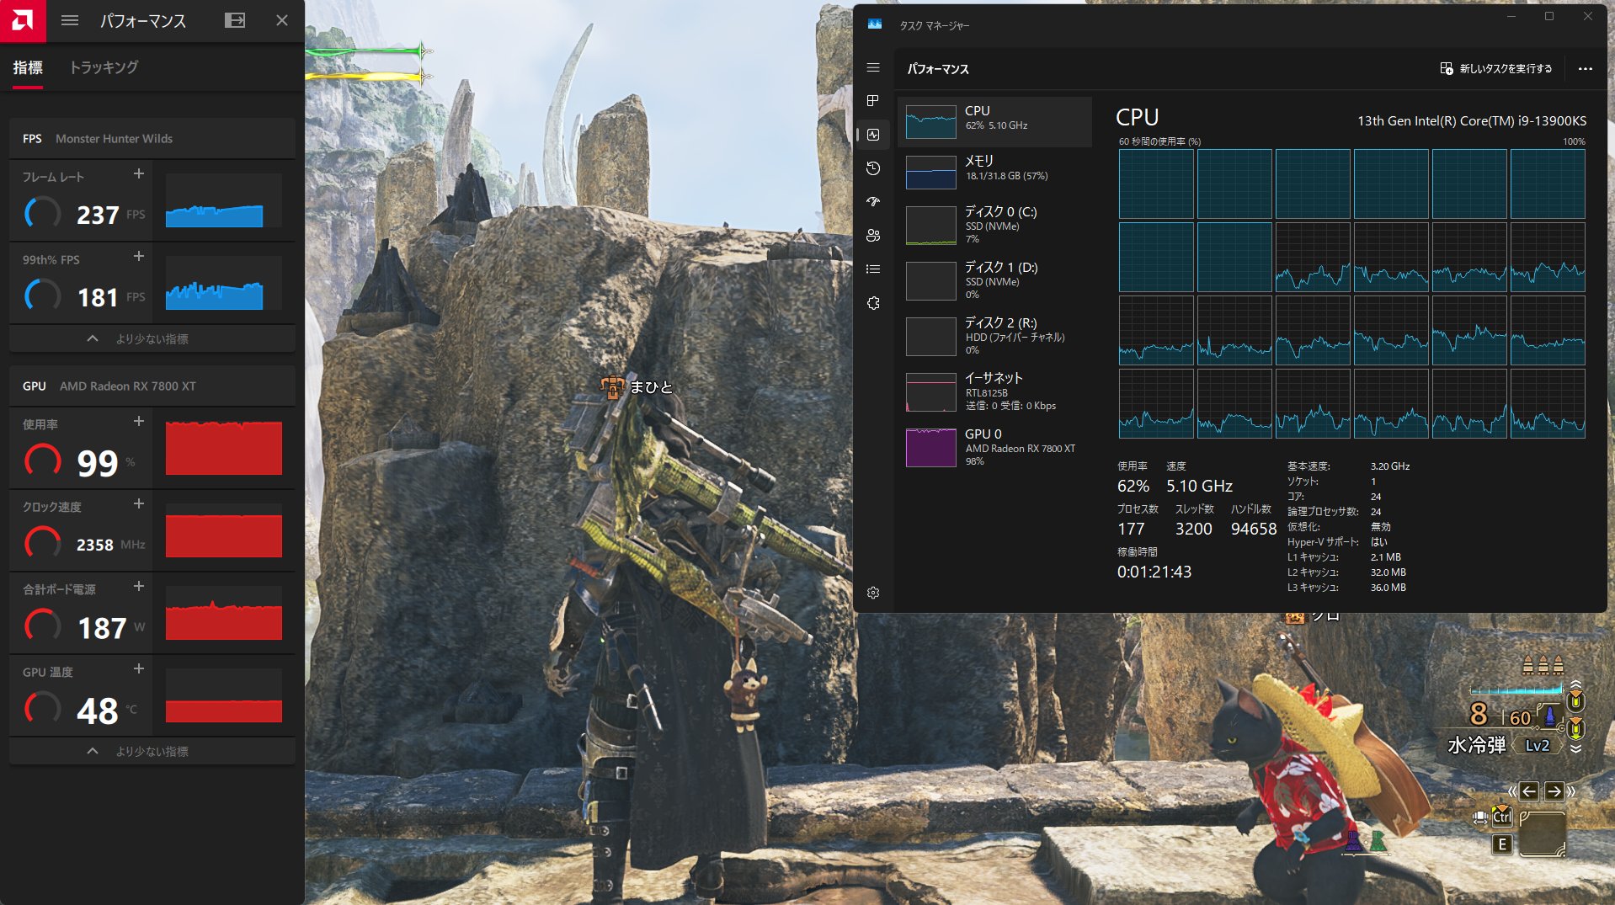
Task: Select ディスク 0 (C:) resource
Action: (x=994, y=226)
